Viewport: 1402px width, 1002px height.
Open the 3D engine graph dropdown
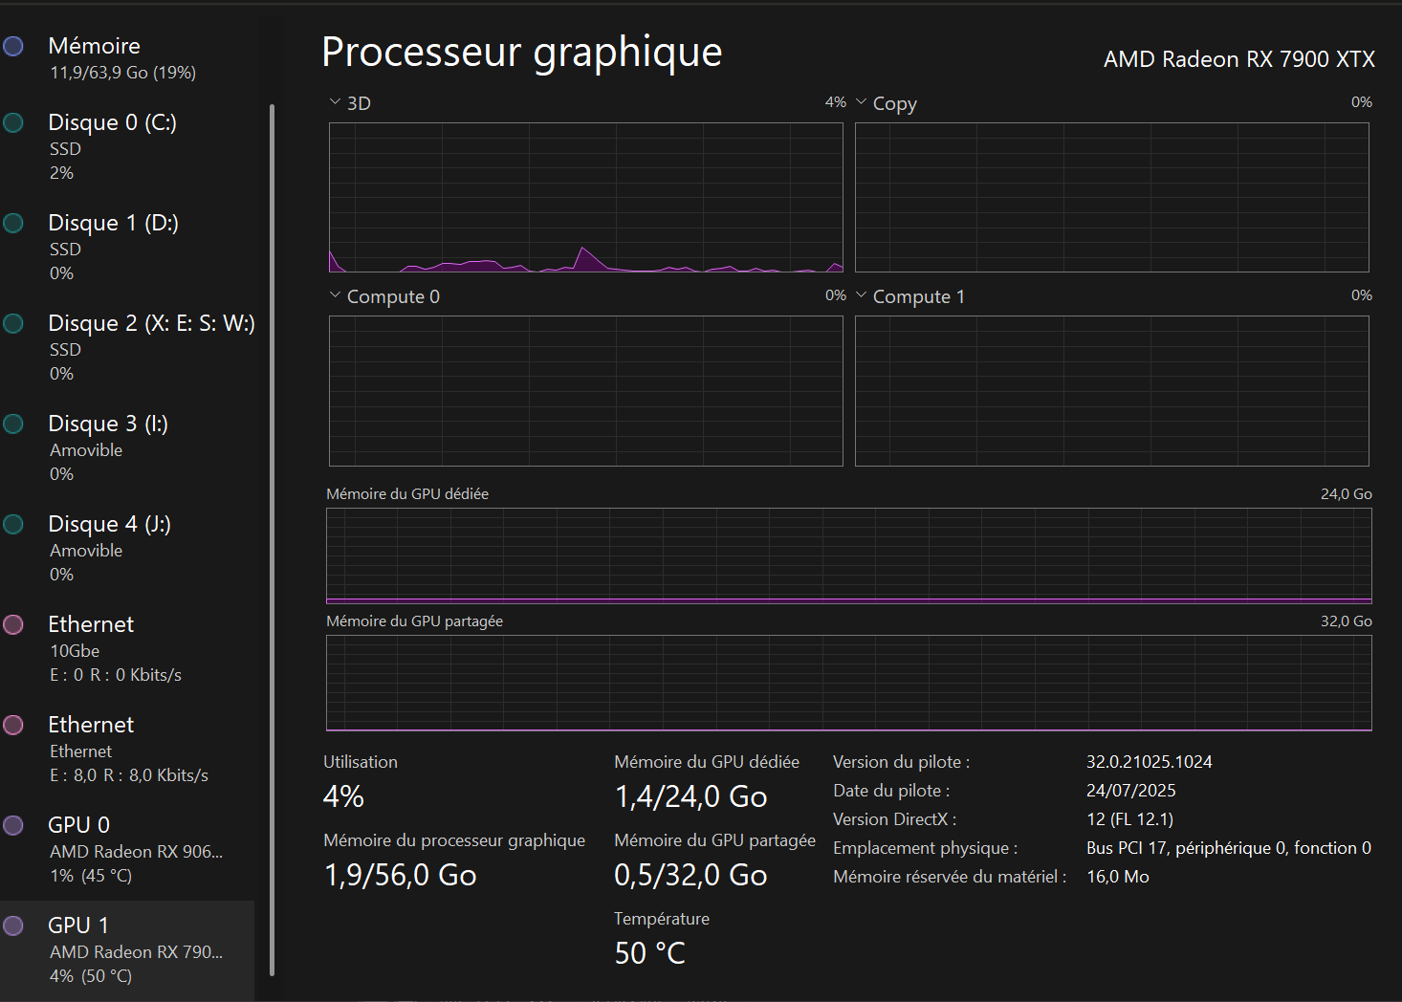[335, 101]
